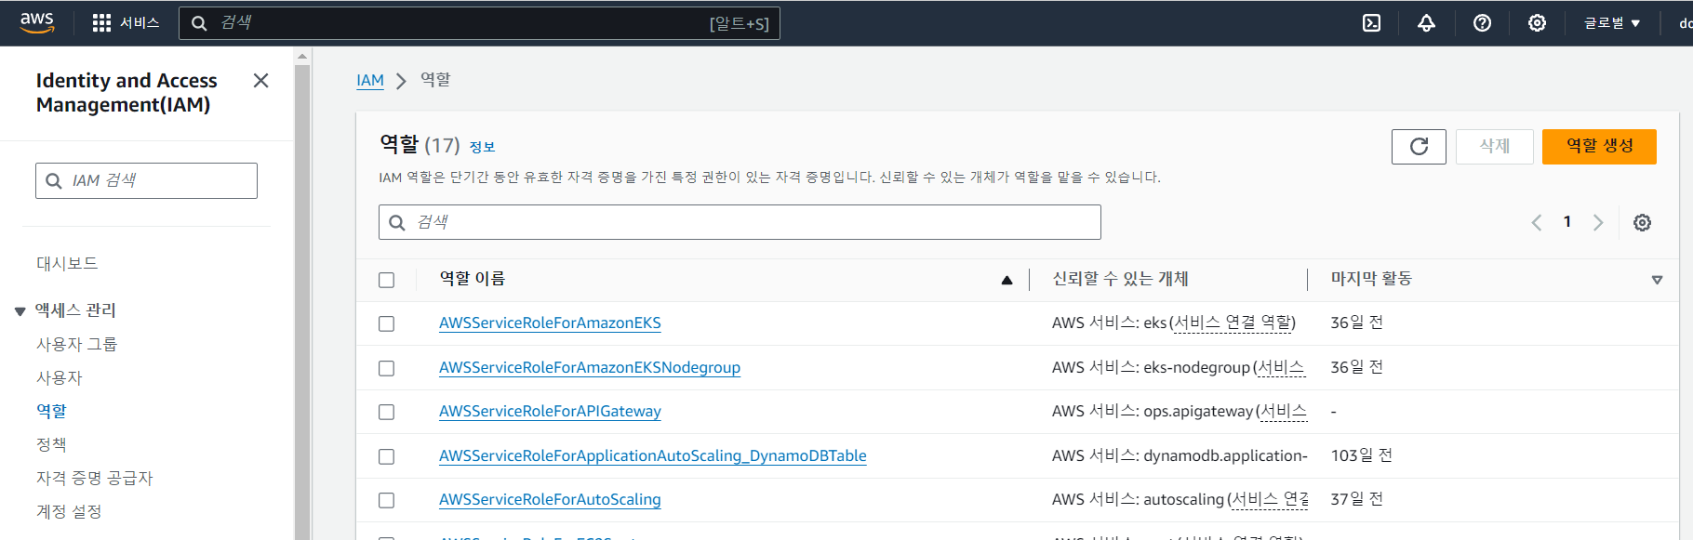This screenshot has width=1693, height=540.
Task: Click the 마지막 활동 column header text
Action: 1371,279
